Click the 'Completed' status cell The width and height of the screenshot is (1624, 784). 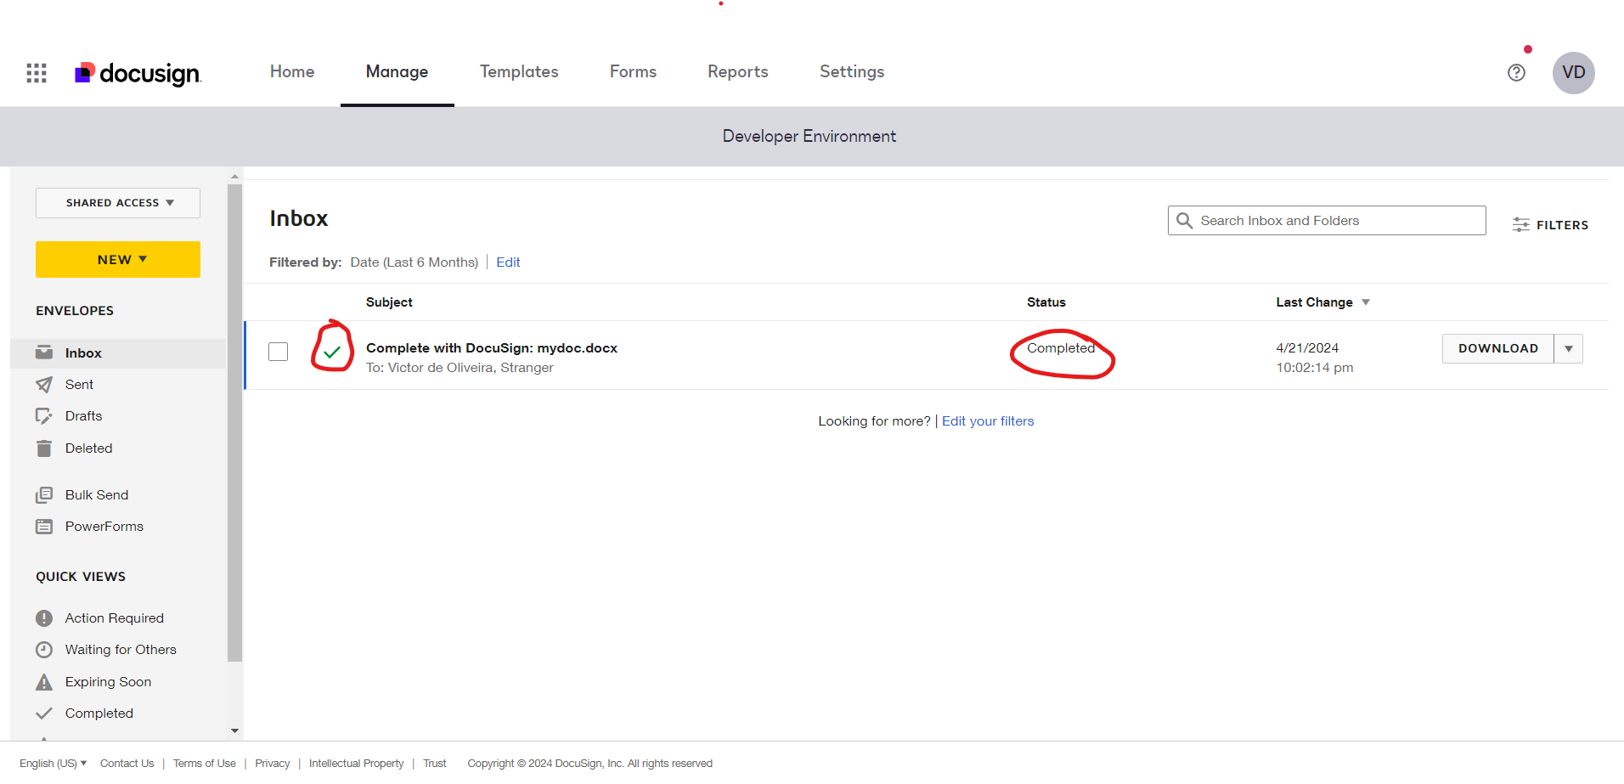click(1061, 348)
